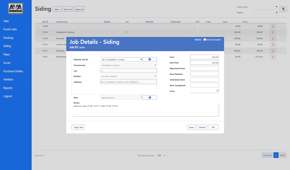
Task: Click the X button for job 13367
Action: (273, 57)
